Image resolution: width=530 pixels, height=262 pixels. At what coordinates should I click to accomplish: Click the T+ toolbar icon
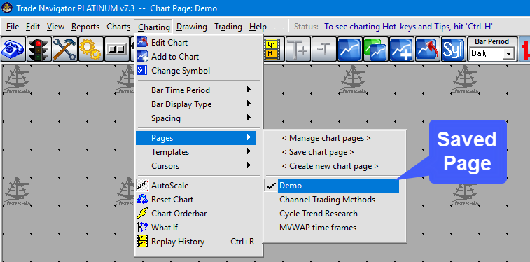298,49
